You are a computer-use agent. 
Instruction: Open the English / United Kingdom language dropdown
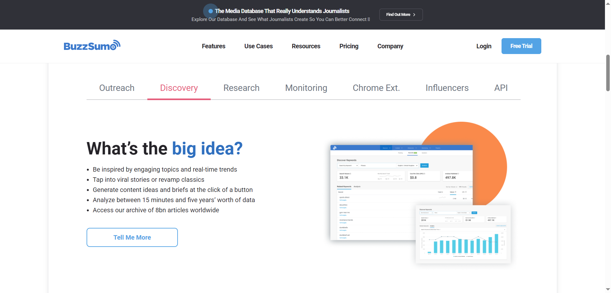[407, 166]
